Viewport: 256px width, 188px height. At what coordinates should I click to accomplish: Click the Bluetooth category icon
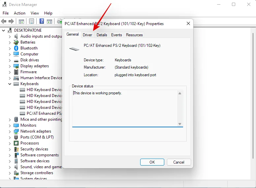click(x=16, y=48)
